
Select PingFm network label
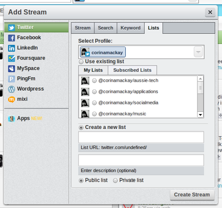click(x=26, y=79)
